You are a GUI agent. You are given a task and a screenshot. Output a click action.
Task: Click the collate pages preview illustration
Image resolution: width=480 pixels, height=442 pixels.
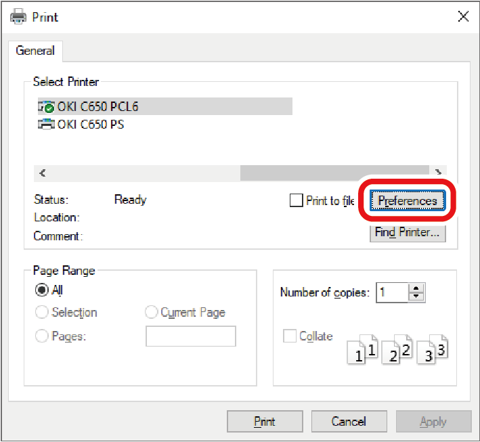(x=397, y=348)
